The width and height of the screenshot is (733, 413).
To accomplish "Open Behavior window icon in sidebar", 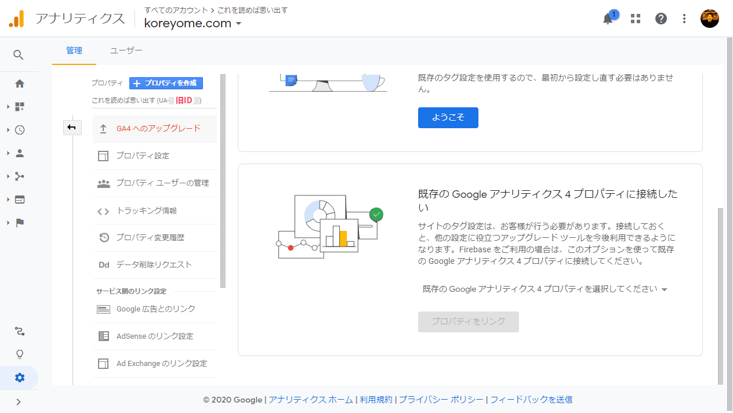I will tap(20, 200).
